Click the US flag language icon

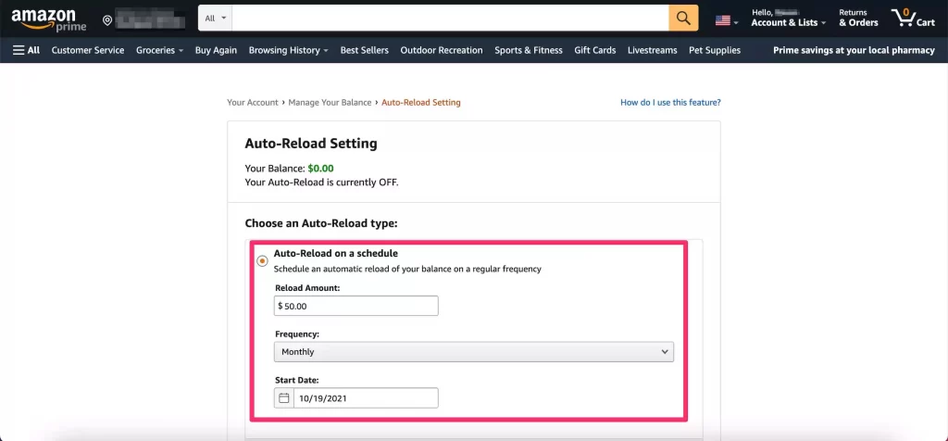(x=723, y=19)
